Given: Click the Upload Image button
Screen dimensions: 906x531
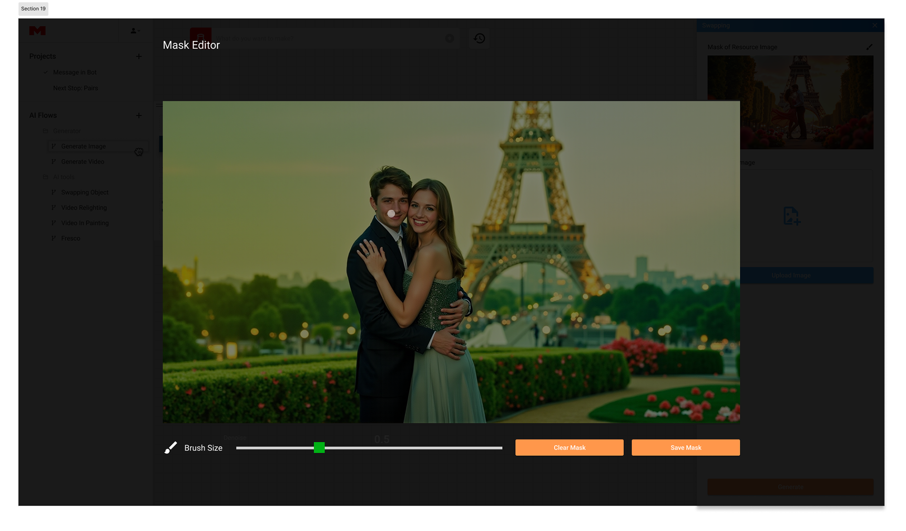Looking at the screenshot, I should coord(791,276).
